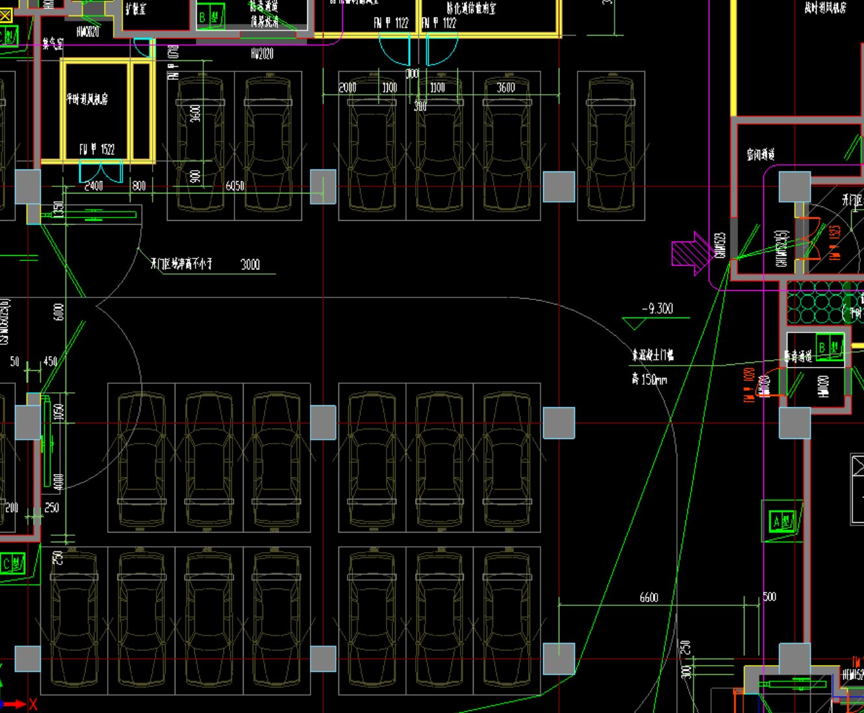Select the 3000 clearance value text

coord(250,264)
